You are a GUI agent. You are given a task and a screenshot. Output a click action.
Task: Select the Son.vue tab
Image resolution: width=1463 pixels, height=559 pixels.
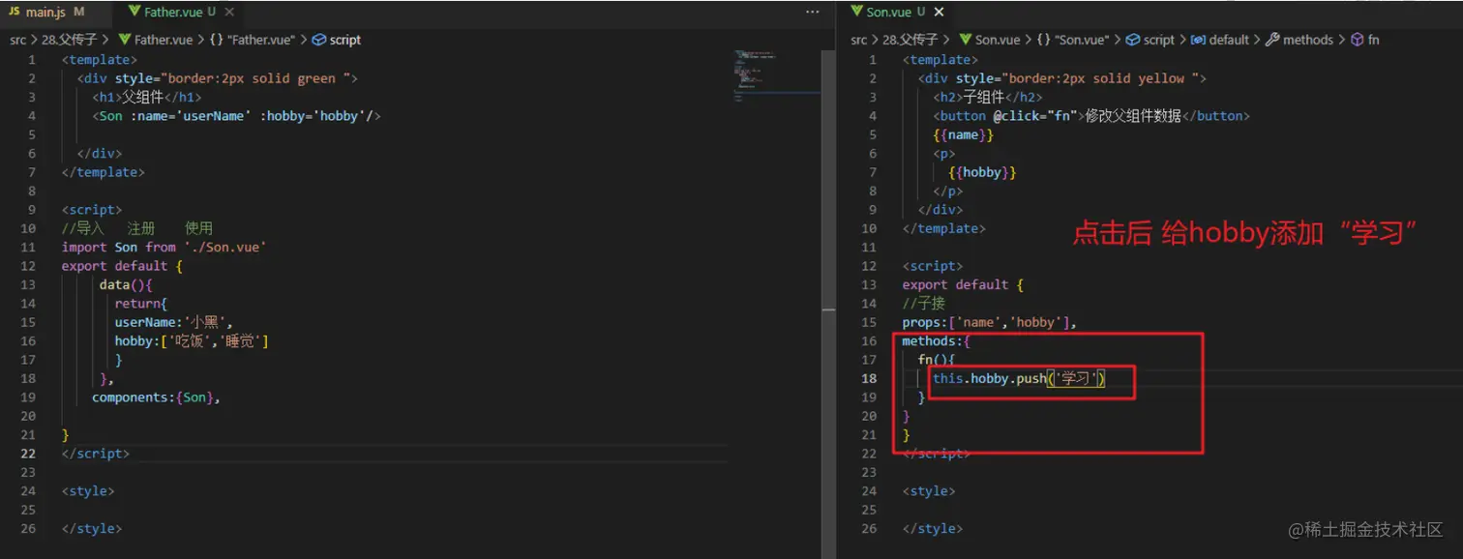(x=887, y=13)
